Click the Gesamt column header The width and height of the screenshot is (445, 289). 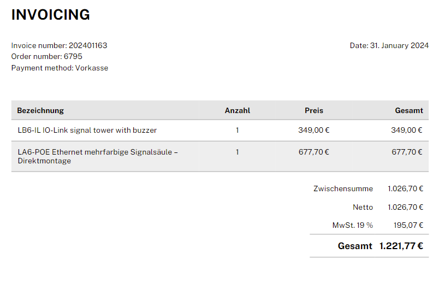[409, 110]
